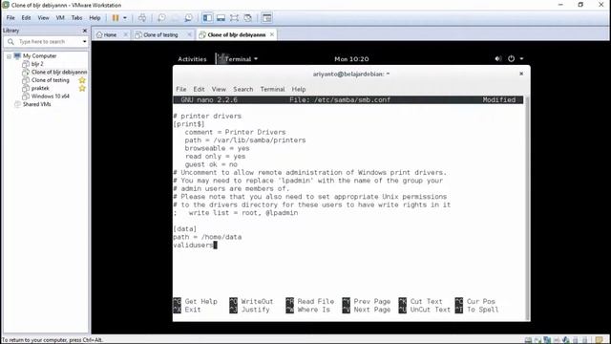Select Clone of testing in the library
Screen dimensions: 611x344
click(51, 80)
